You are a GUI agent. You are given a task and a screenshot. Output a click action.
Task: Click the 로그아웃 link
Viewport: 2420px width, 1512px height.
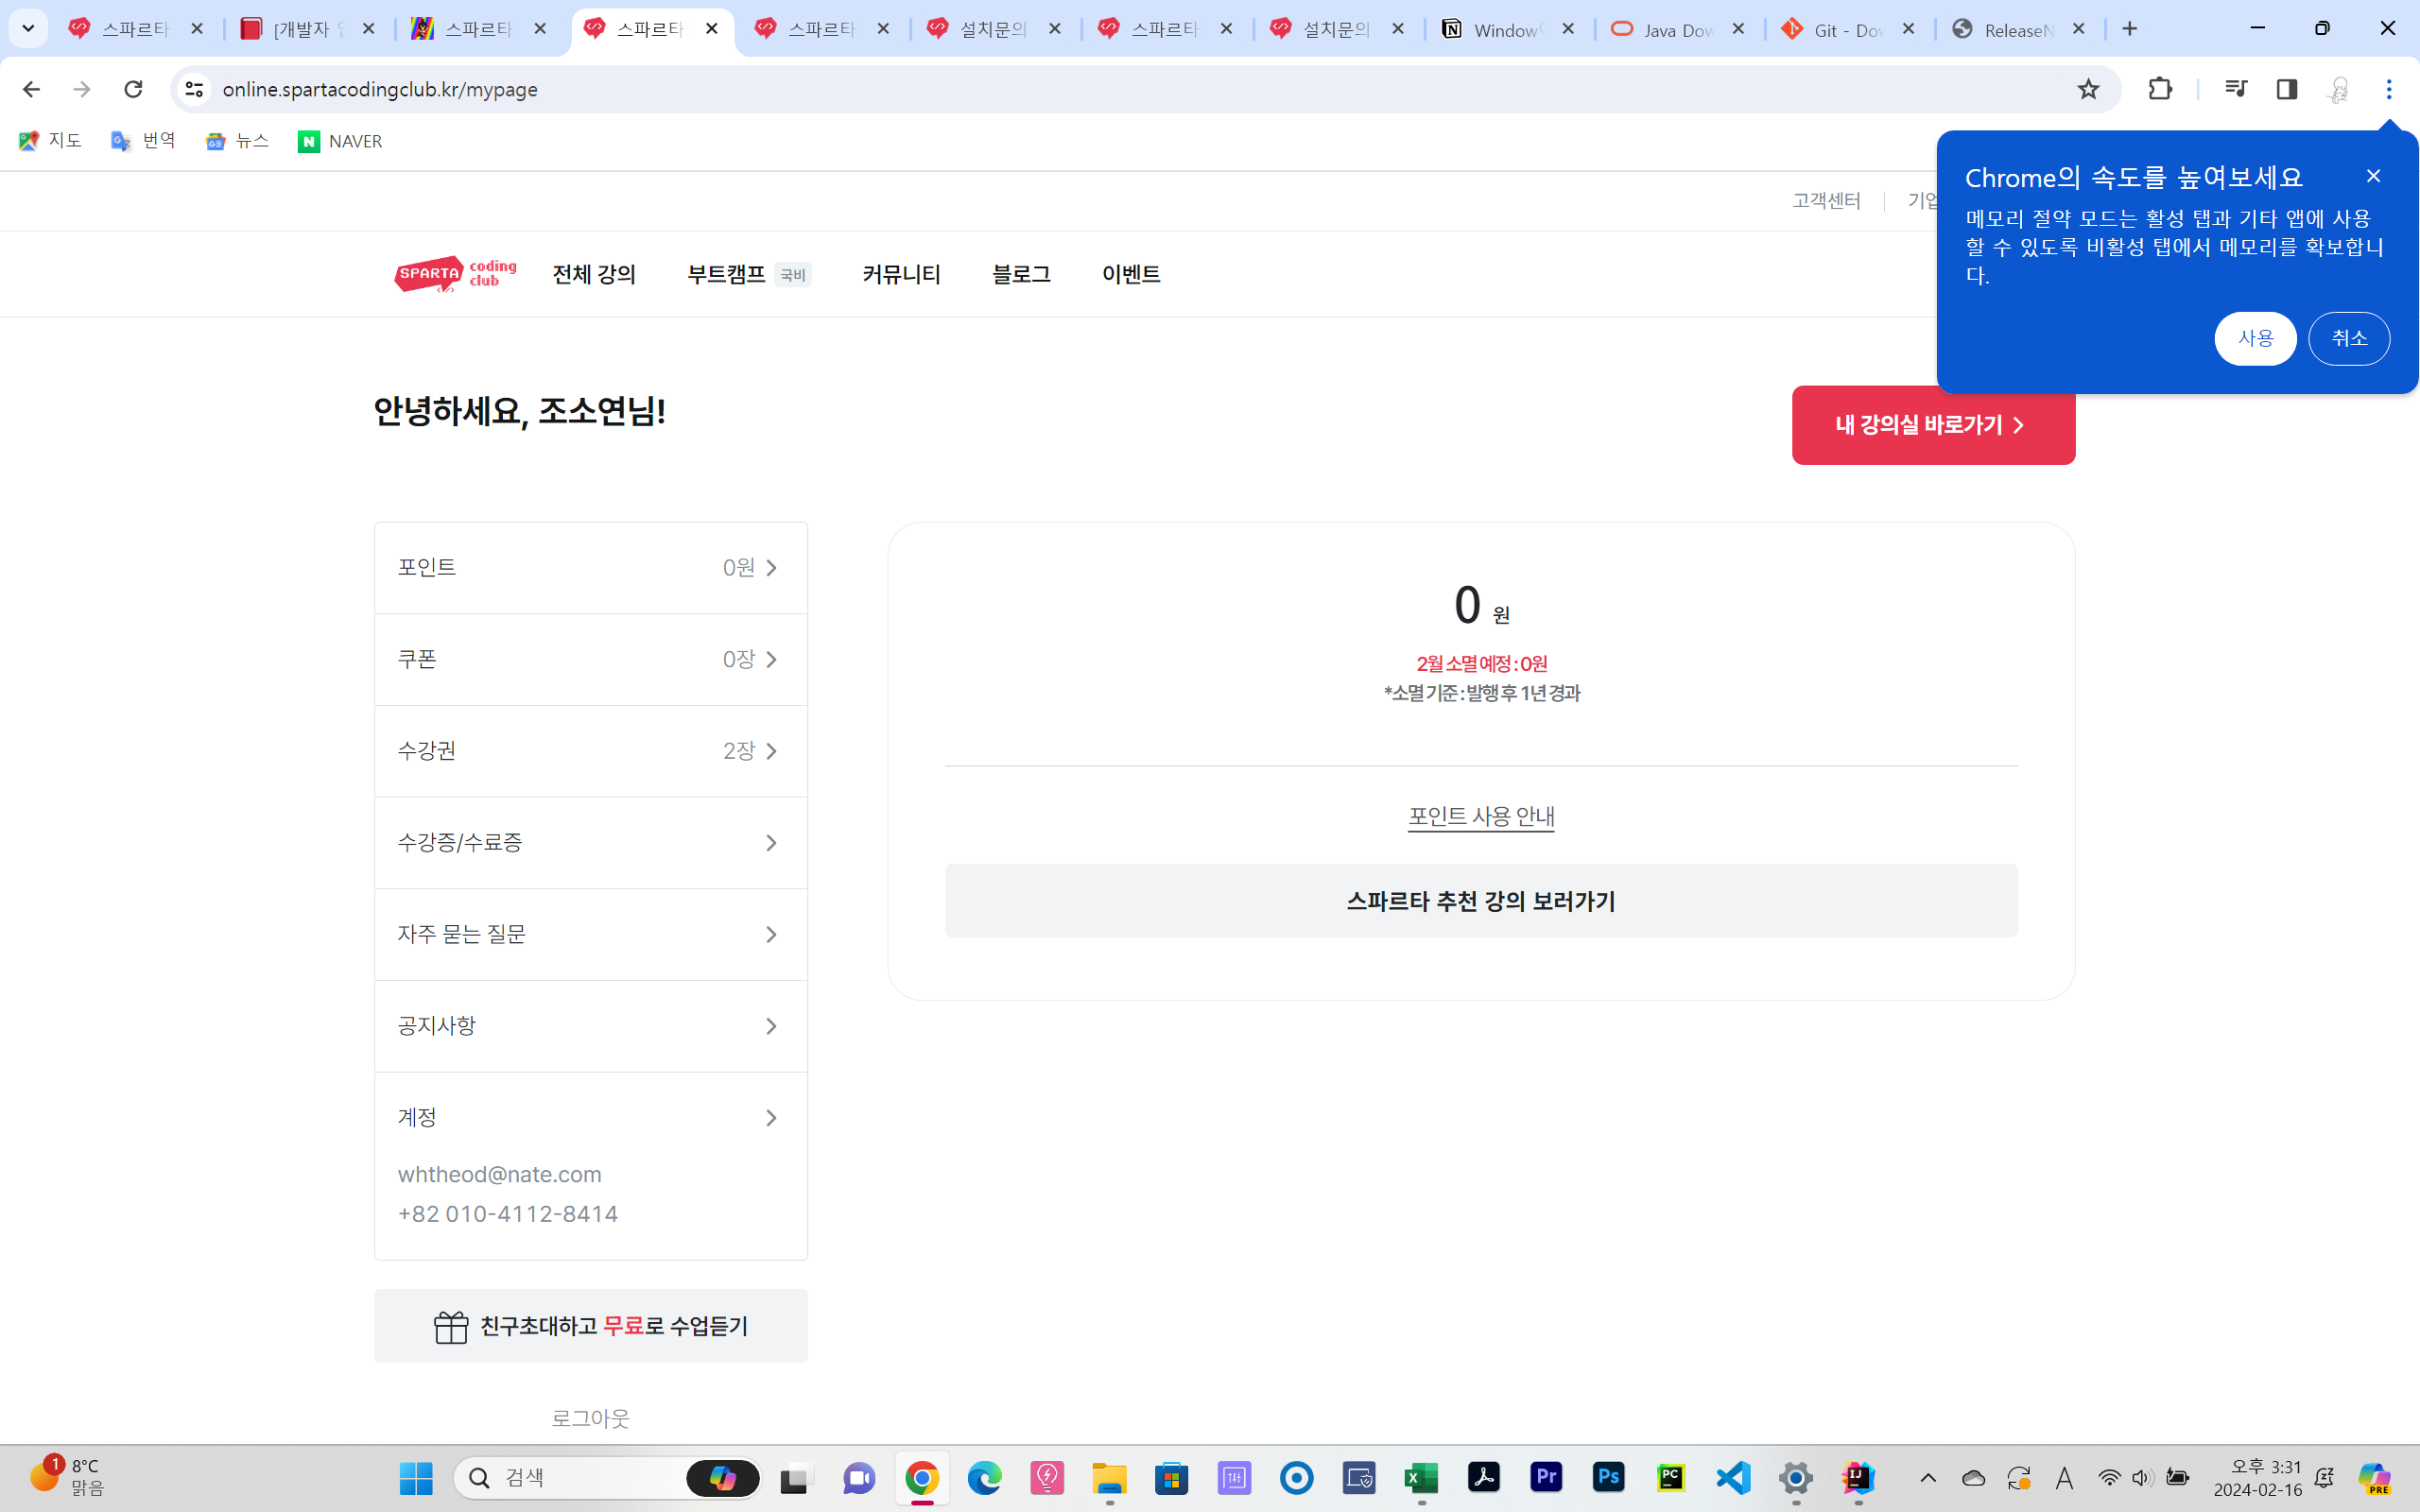coord(591,1418)
